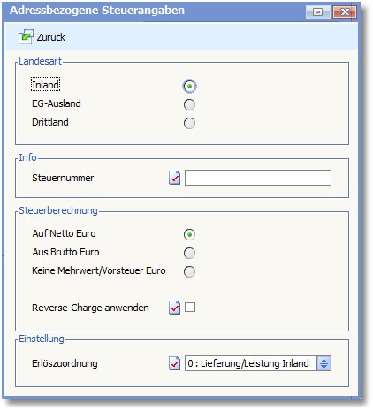Click the Zurück text in the toolbar
The width and height of the screenshot is (373, 411).
51,37
